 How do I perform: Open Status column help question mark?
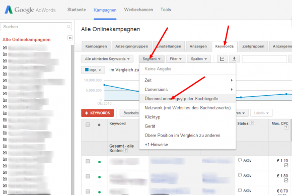(x=252, y=123)
